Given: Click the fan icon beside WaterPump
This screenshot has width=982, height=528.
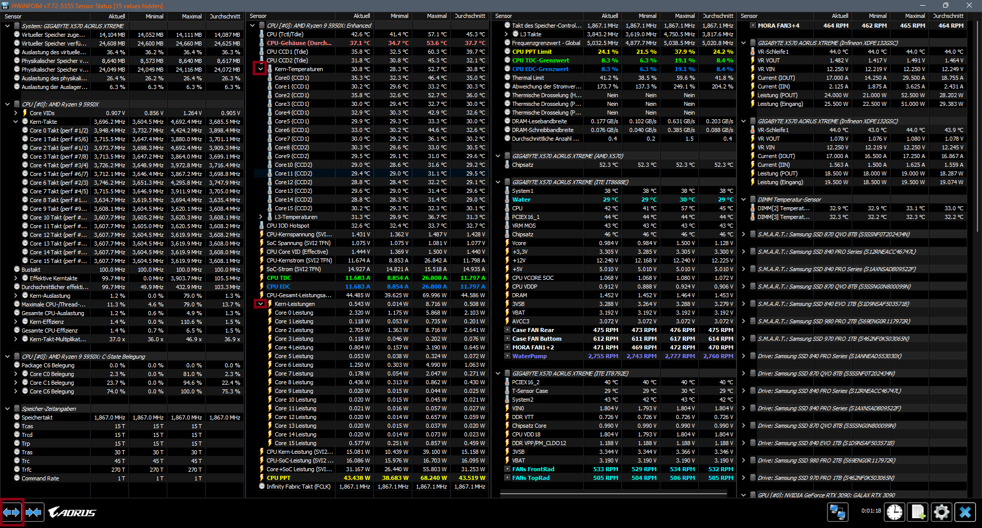Looking at the screenshot, I should (x=507, y=356).
